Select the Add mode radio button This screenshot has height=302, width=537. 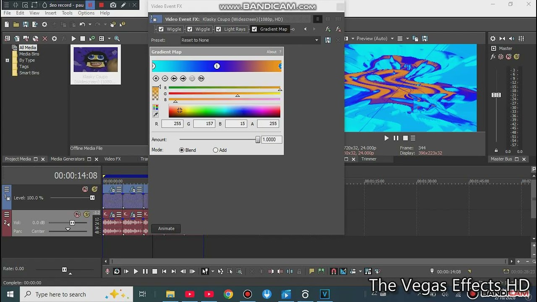(216, 150)
